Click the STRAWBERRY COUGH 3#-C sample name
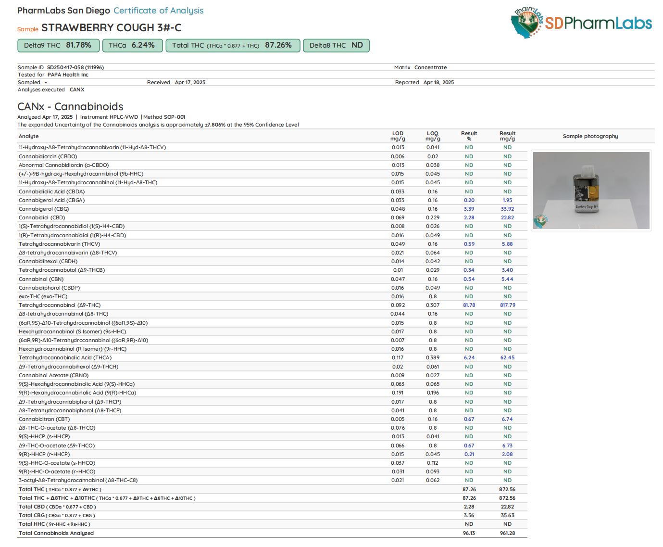Viewport: 663px width, 547px height. point(111,28)
